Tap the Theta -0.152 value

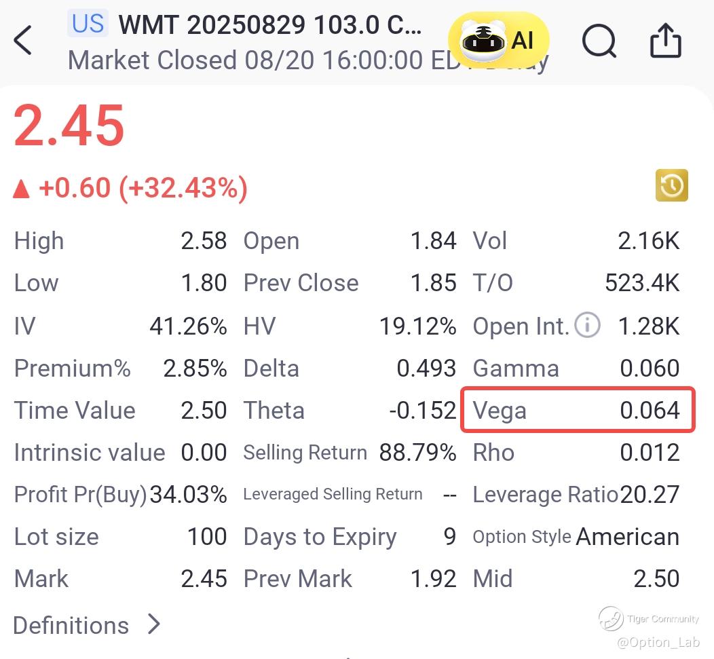pyautogui.click(x=422, y=411)
